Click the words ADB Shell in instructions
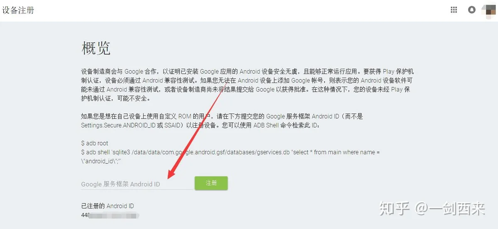This screenshot has width=498, height=229. pyautogui.click(x=266, y=125)
